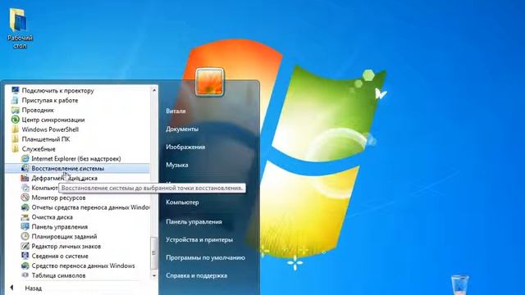Select Приступая к работе entry

click(x=50, y=100)
